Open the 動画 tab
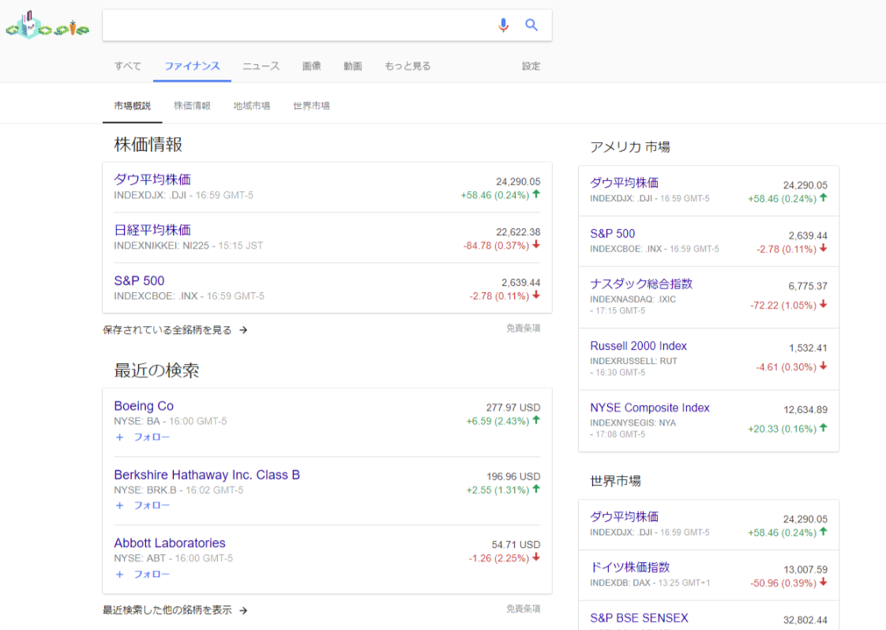 click(x=353, y=66)
